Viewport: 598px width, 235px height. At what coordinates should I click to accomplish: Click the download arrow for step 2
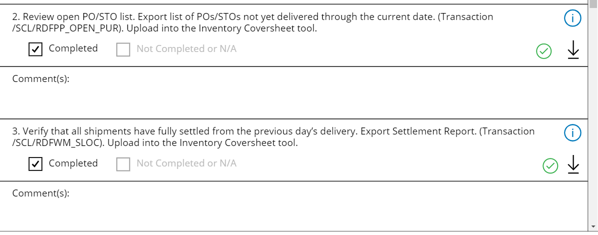pos(574,49)
